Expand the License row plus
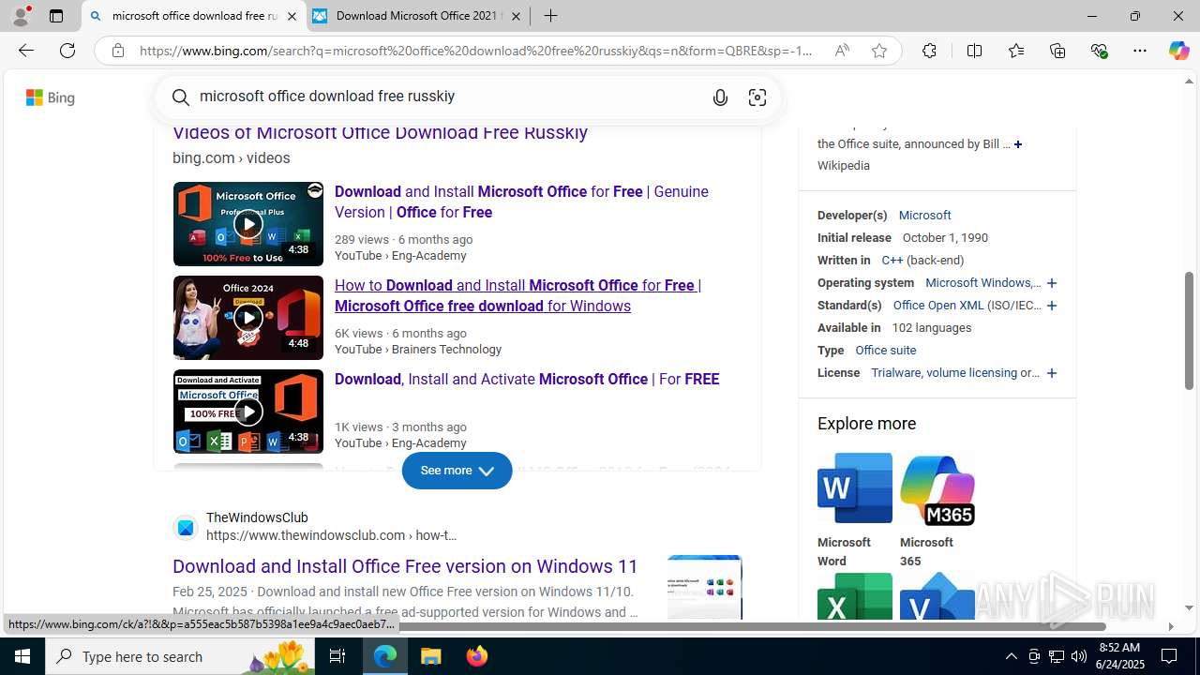The height and width of the screenshot is (675, 1200). pos(1052,373)
